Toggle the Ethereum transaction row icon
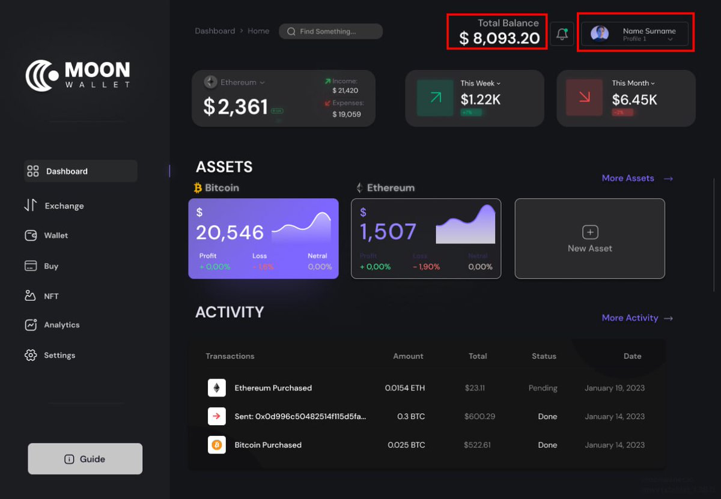721x499 pixels. coord(216,387)
